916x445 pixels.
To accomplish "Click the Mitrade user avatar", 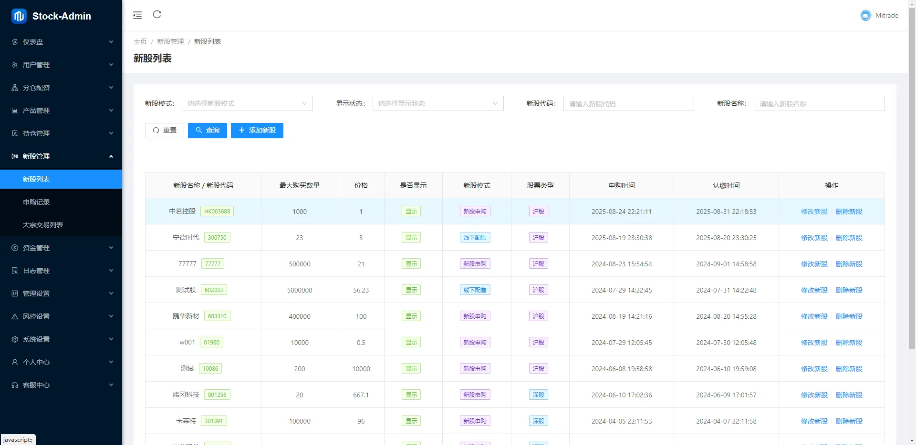I will [x=865, y=16].
